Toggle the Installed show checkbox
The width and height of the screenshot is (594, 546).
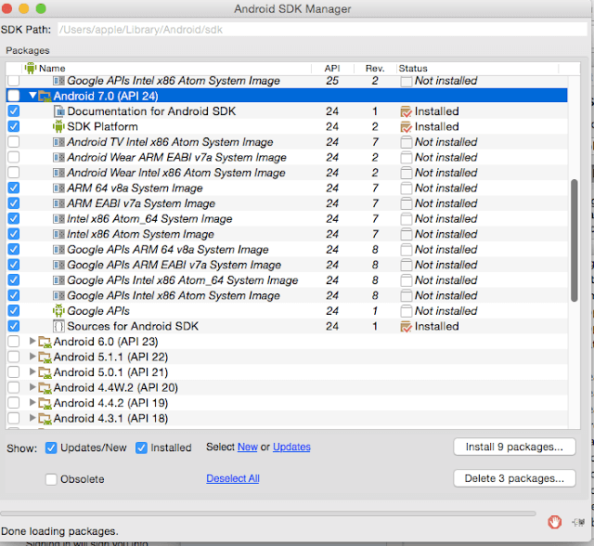tap(141, 448)
